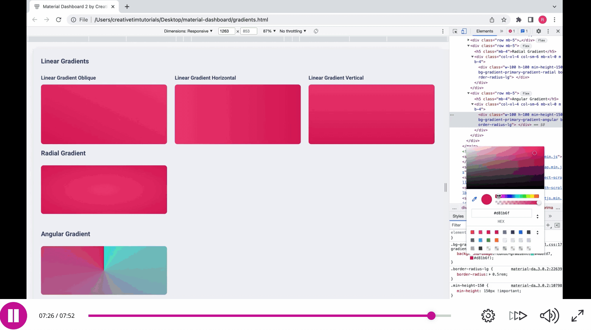Open DevTools settings gear
The width and height of the screenshot is (591, 330).
(539, 31)
